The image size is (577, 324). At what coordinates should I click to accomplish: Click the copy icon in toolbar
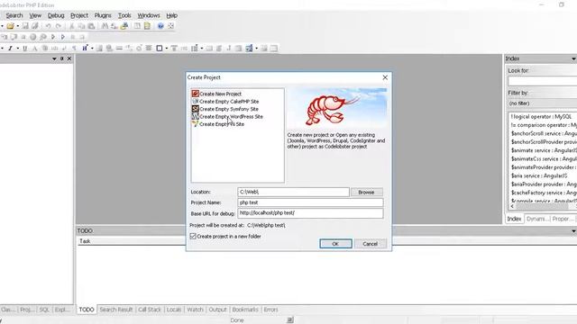[81, 26]
